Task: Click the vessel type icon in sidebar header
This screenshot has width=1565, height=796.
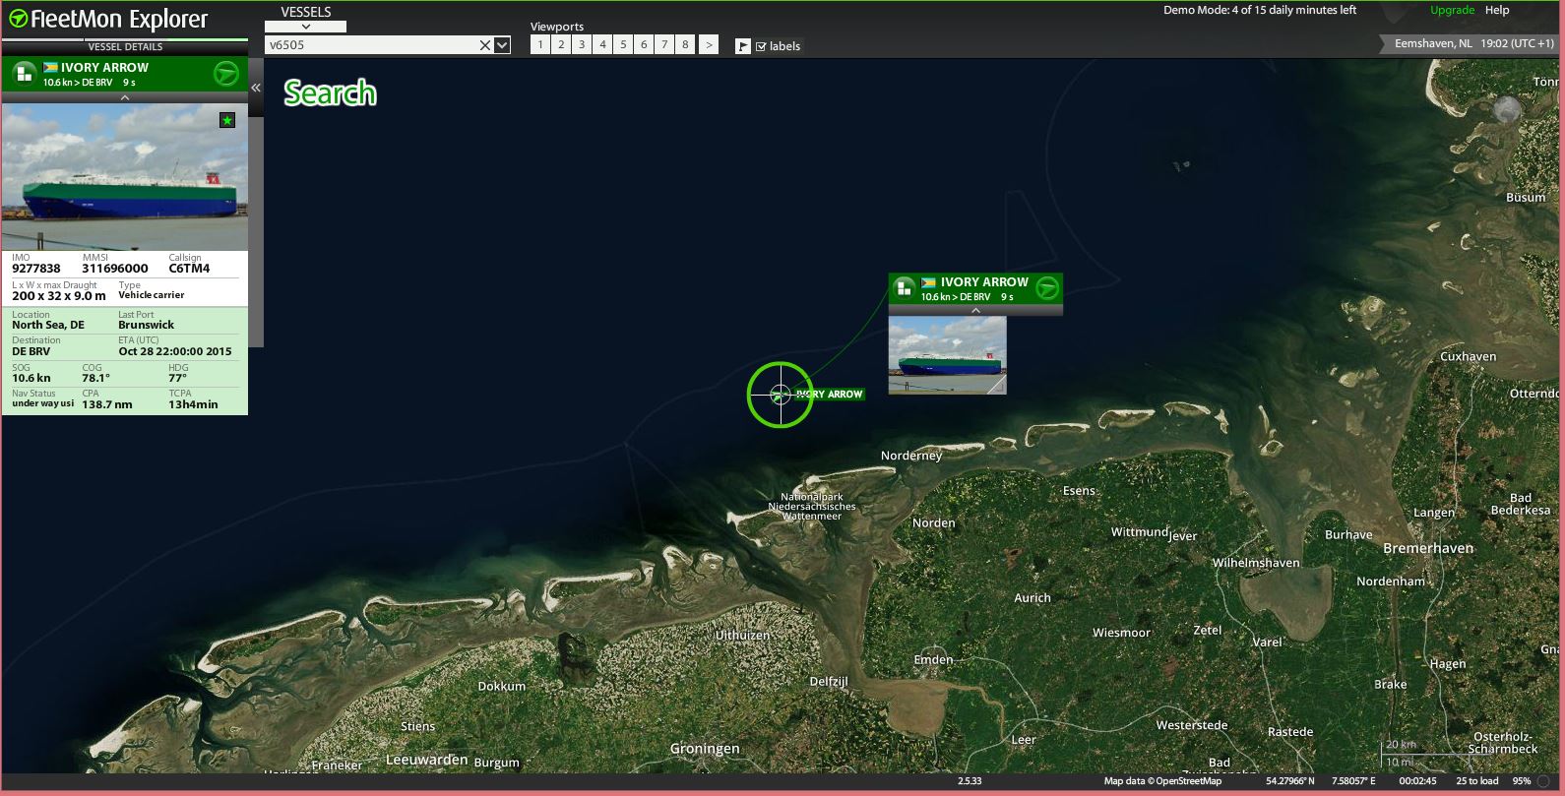Action: pyautogui.click(x=24, y=74)
